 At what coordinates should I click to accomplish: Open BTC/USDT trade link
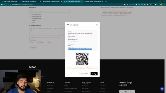click(x=102, y=86)
